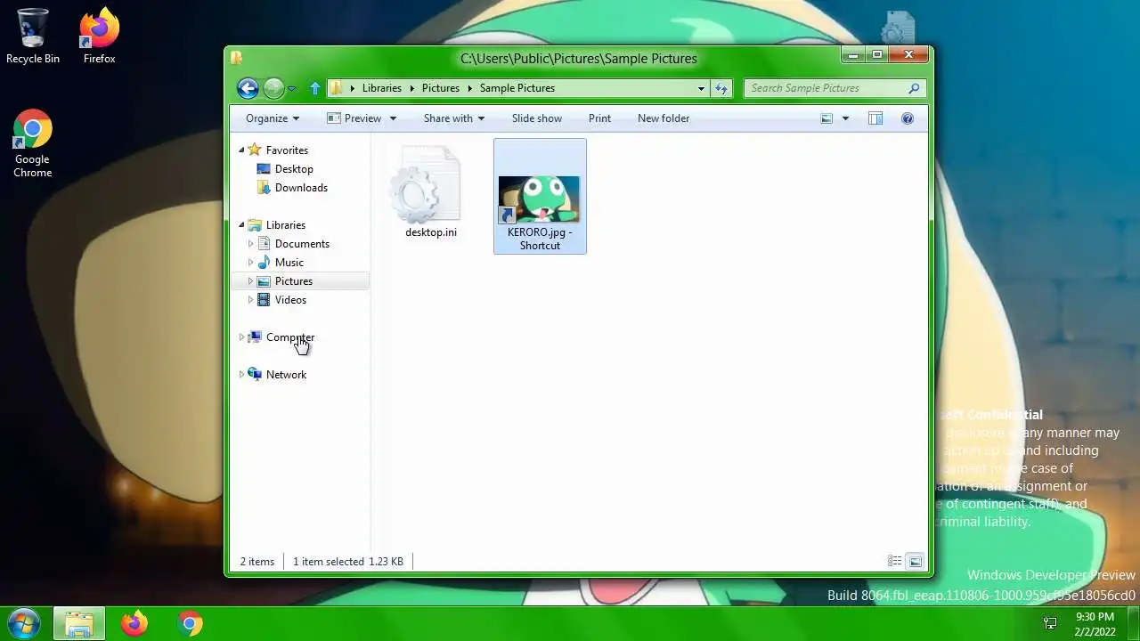This screenshot has width=1140, height=641.
Task: Open the Documents library
Action: pyautogui.click(x=302, y=244)
